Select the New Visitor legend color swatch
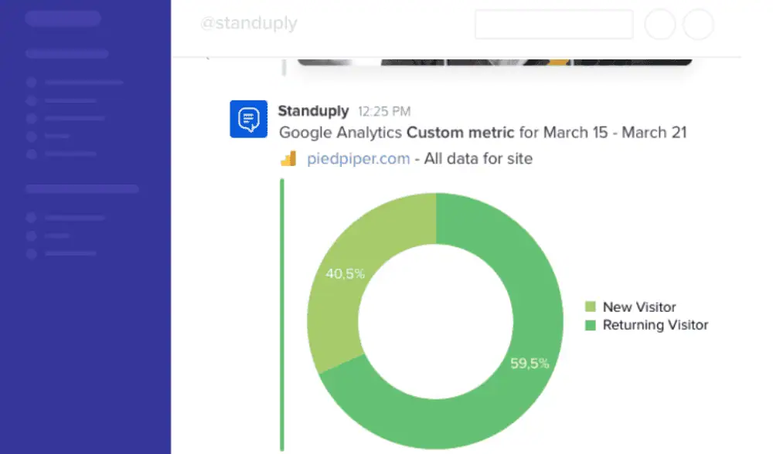The width and height of the screenshot is (773, 454). pos(591,307)
